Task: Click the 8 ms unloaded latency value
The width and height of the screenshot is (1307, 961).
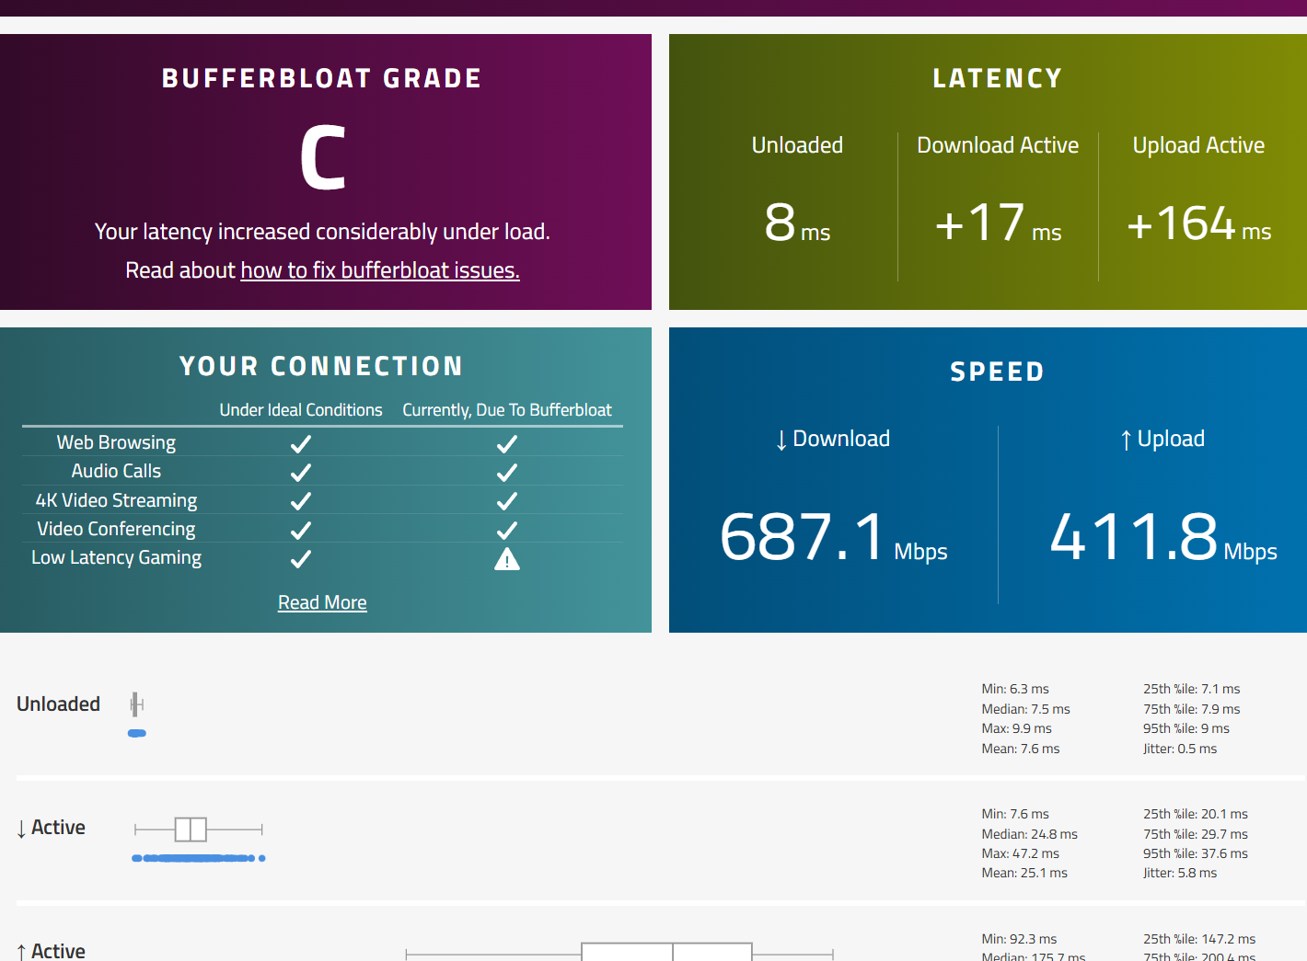Action: 797,223
